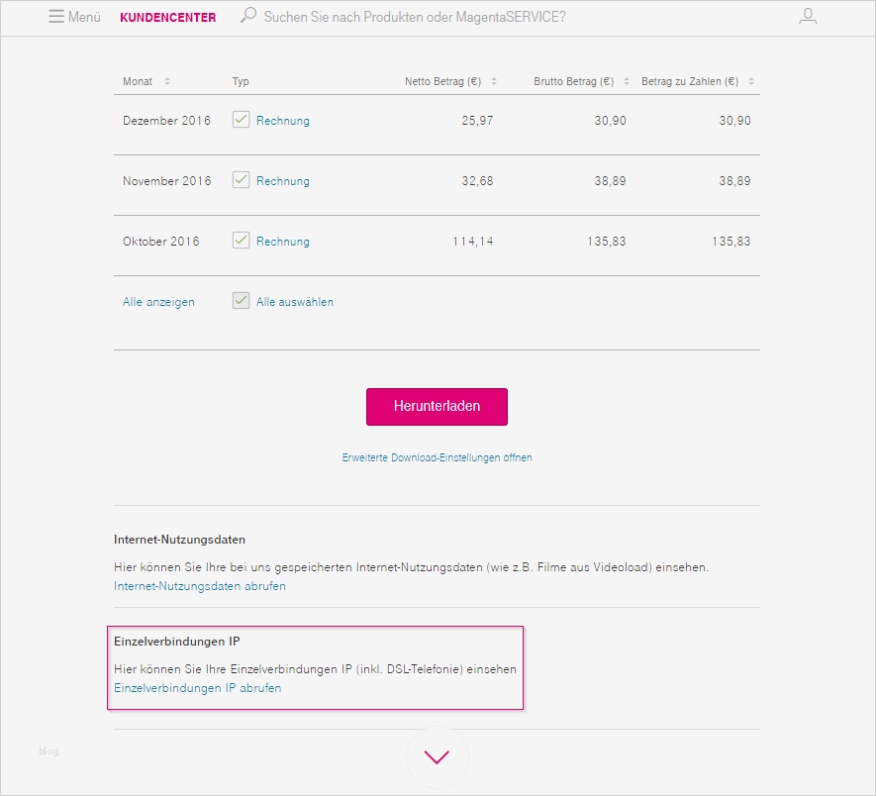Expand Erweiterte Download-Einstellungen öffnen

[437, 457]
